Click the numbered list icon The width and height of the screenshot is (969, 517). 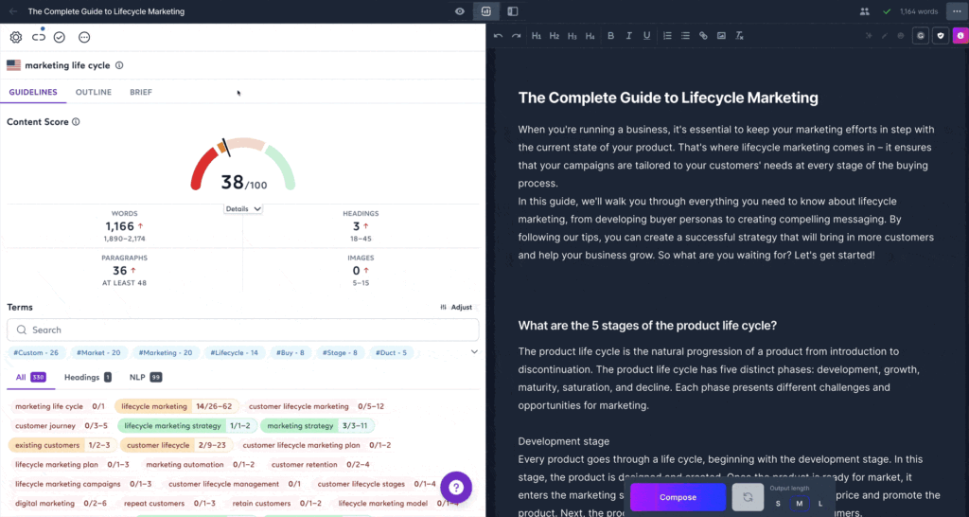(667, 36)
